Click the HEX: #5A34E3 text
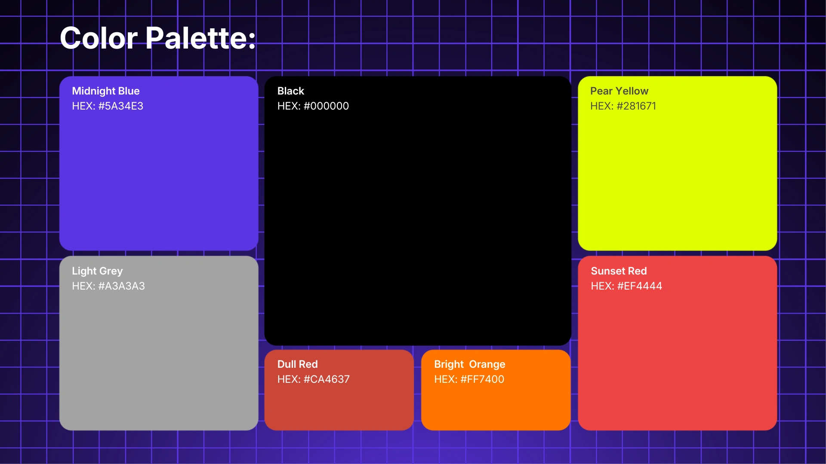 point(108,106)
